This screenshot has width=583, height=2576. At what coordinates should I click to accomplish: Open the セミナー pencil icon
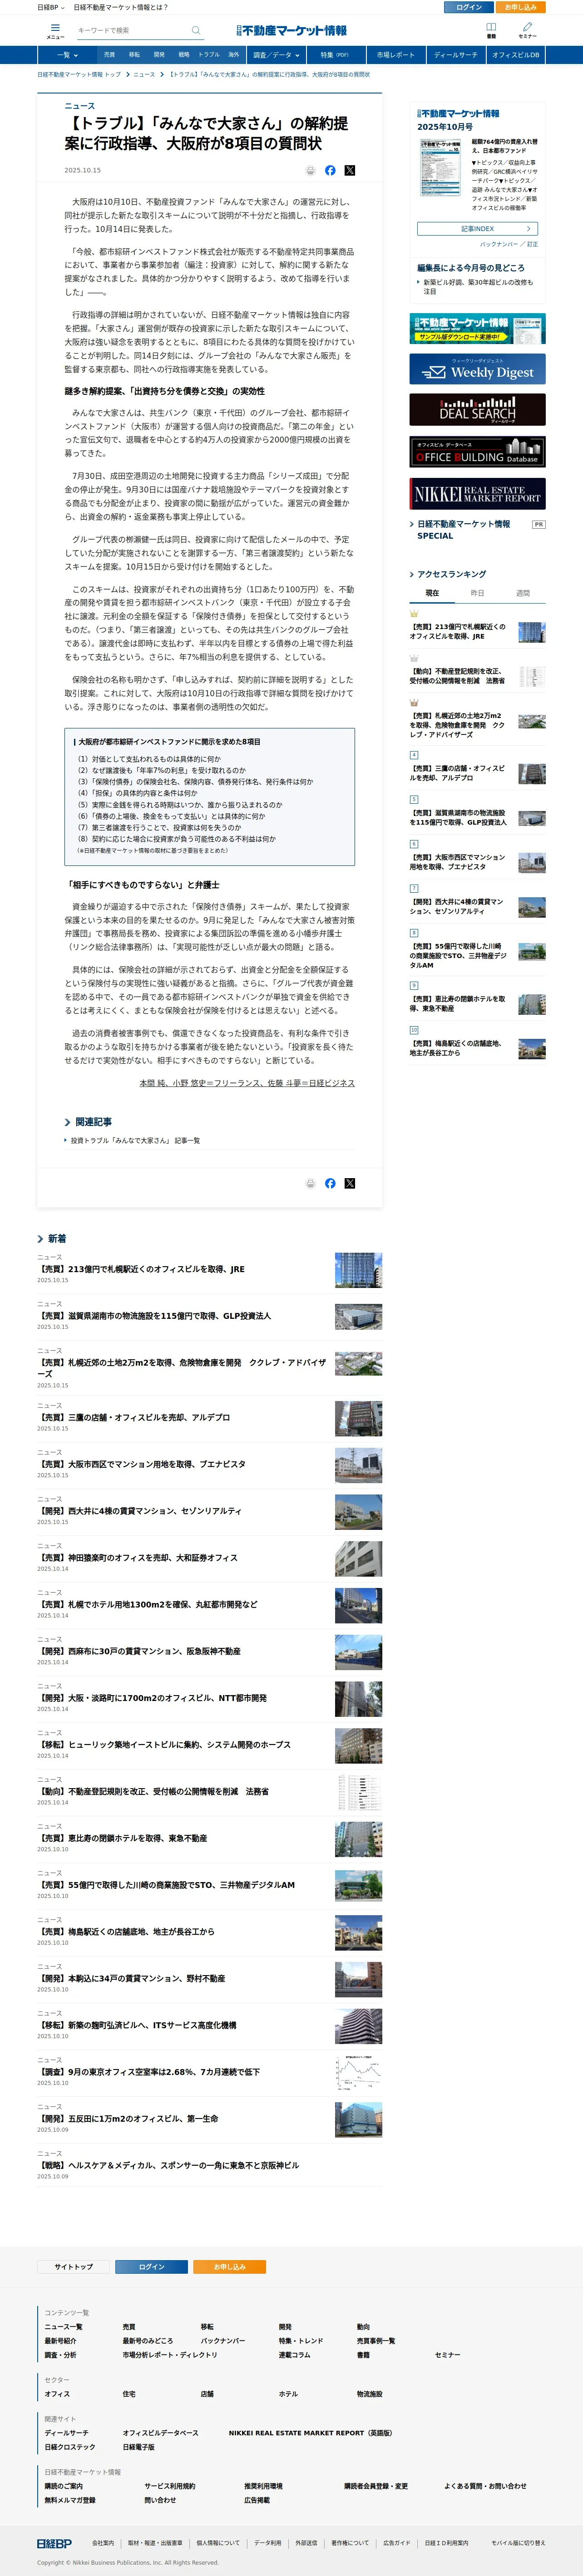(x=527, y=30)
